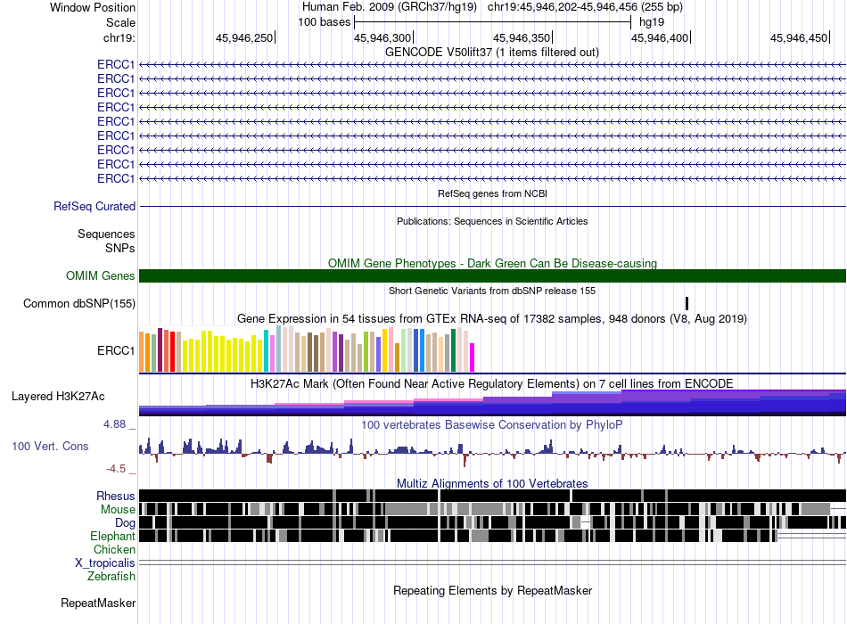Viewport: 847px width, 624px height.
Task: Click the Layered H3K27Ac signal graph
Action: point(492,403)
